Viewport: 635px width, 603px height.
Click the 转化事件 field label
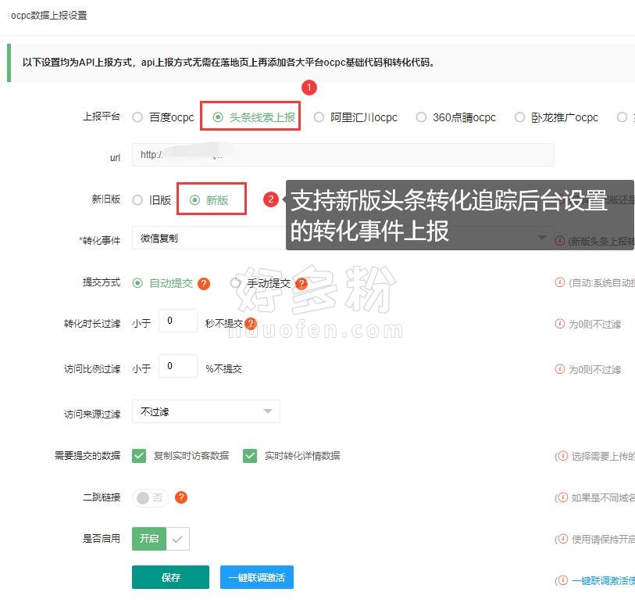100,240
